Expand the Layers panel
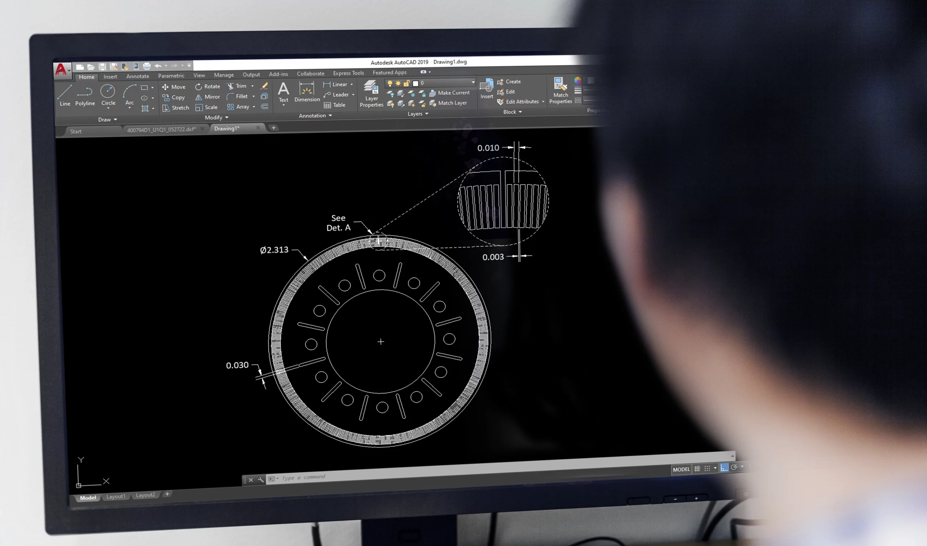927x546 pixels. click(418, 114)
